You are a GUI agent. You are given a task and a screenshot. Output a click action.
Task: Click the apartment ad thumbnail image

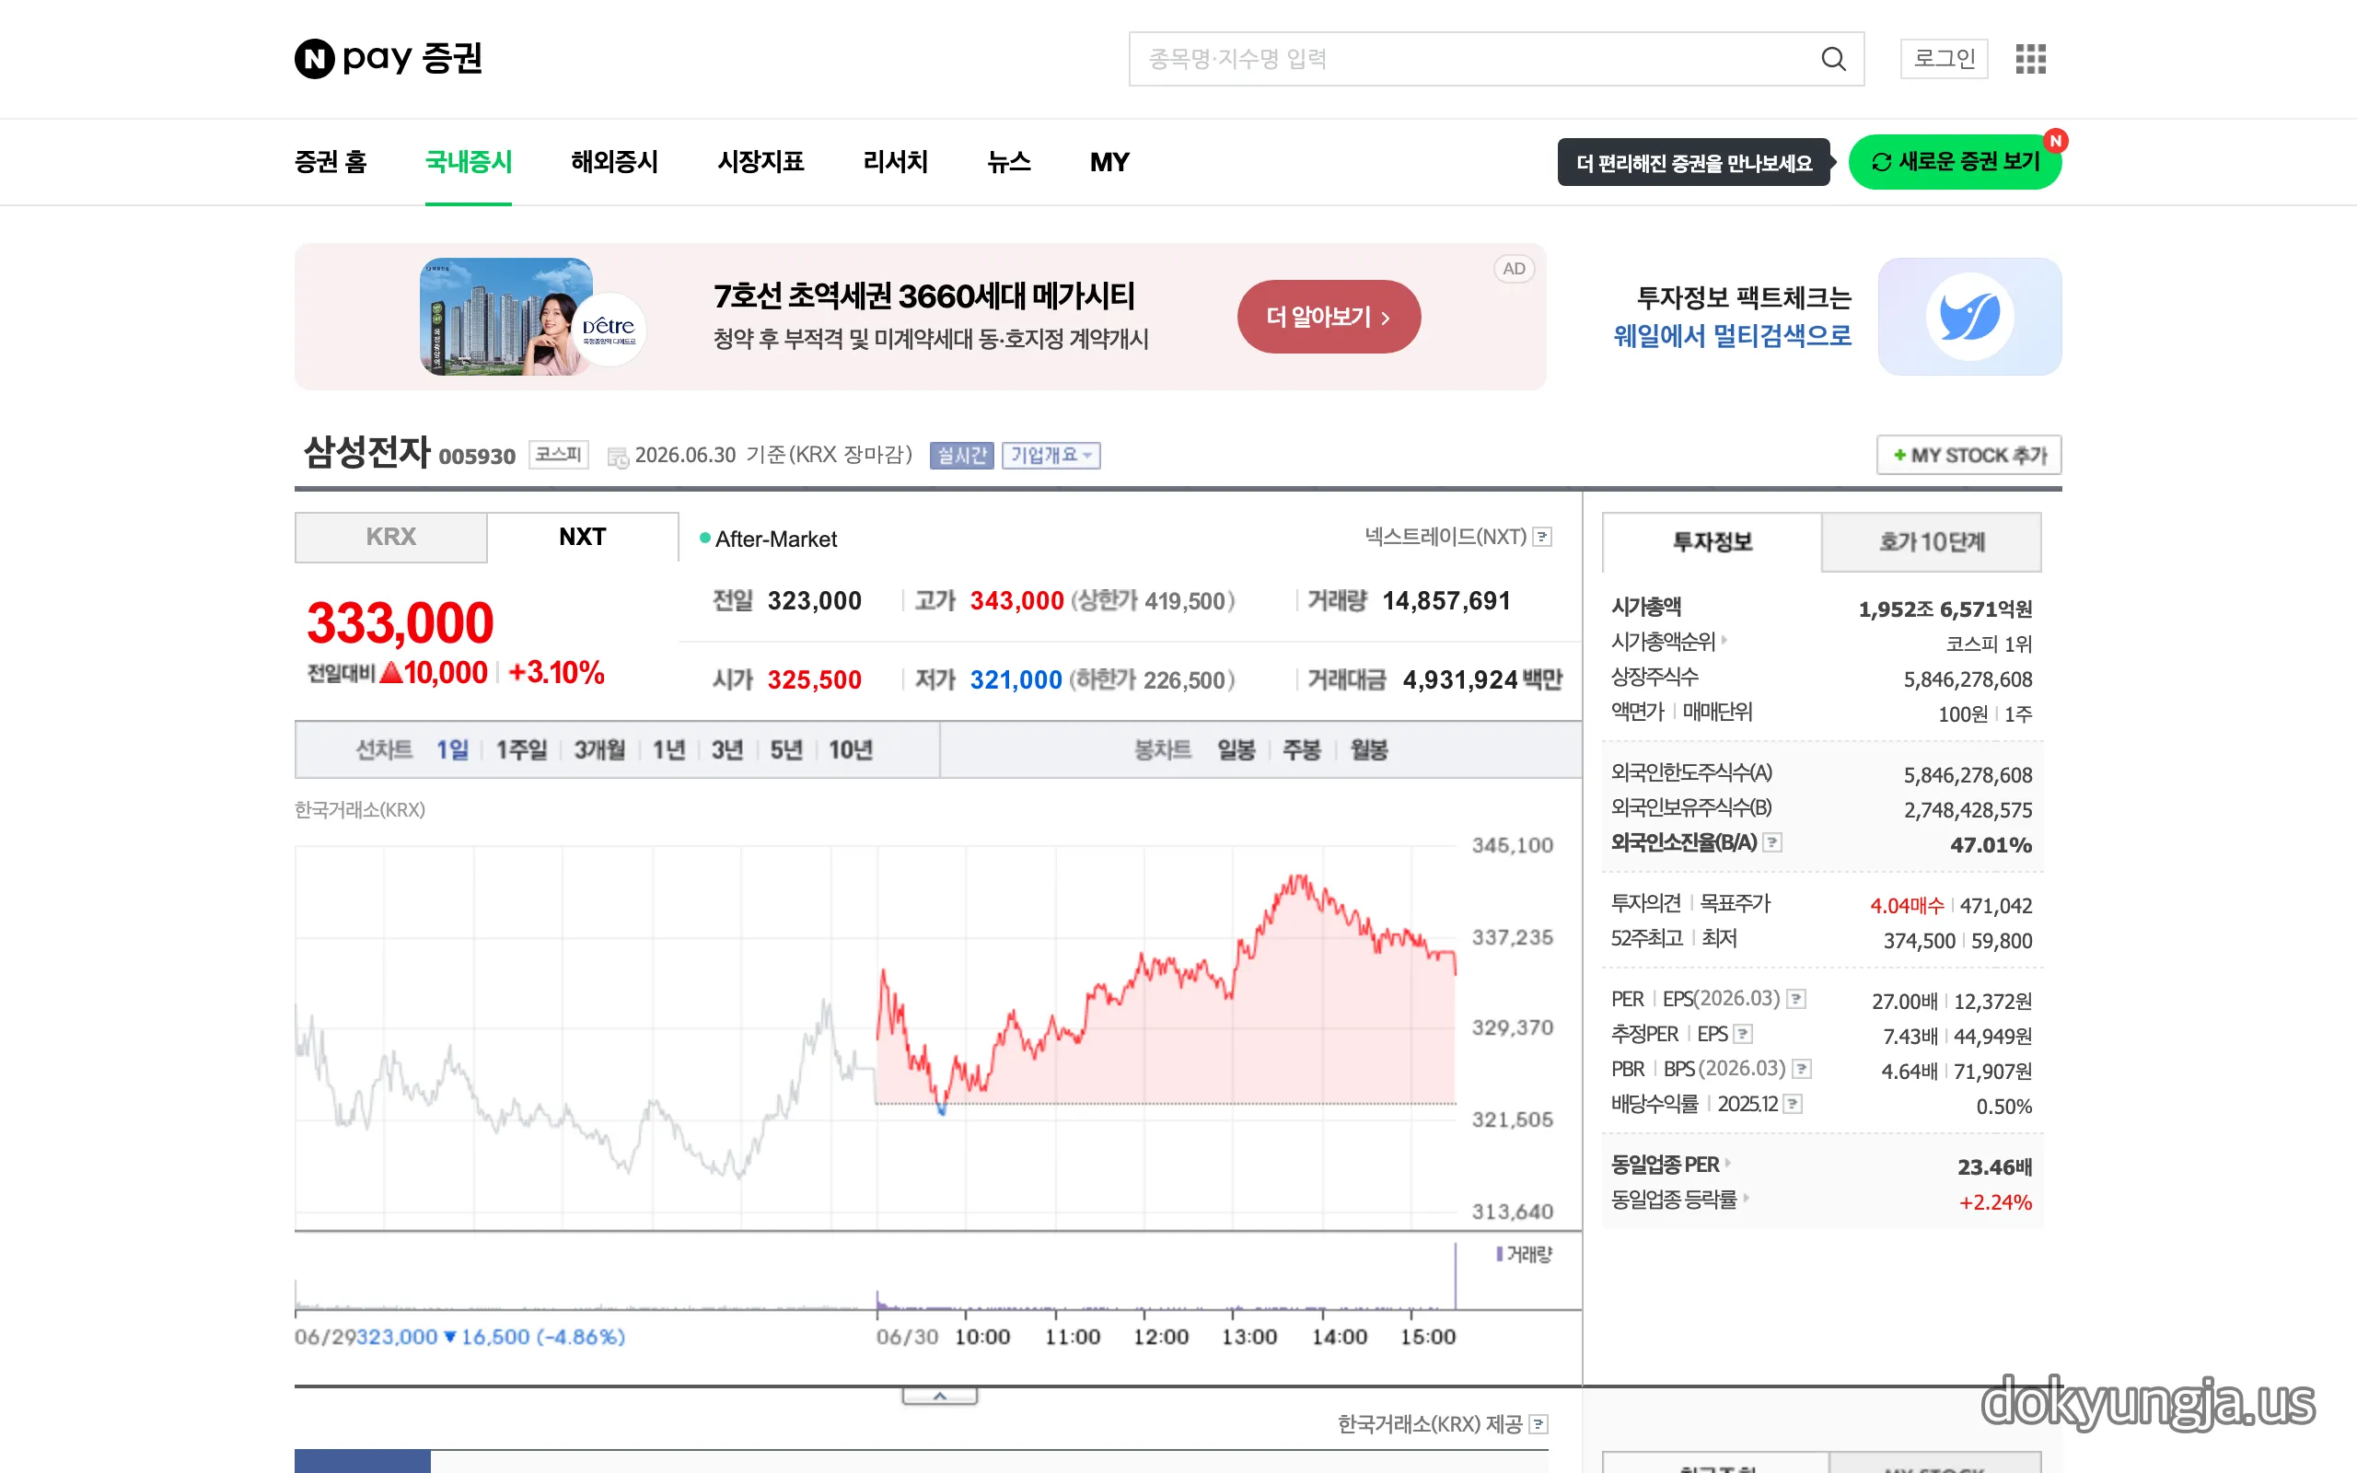click(x=506, y=317)
